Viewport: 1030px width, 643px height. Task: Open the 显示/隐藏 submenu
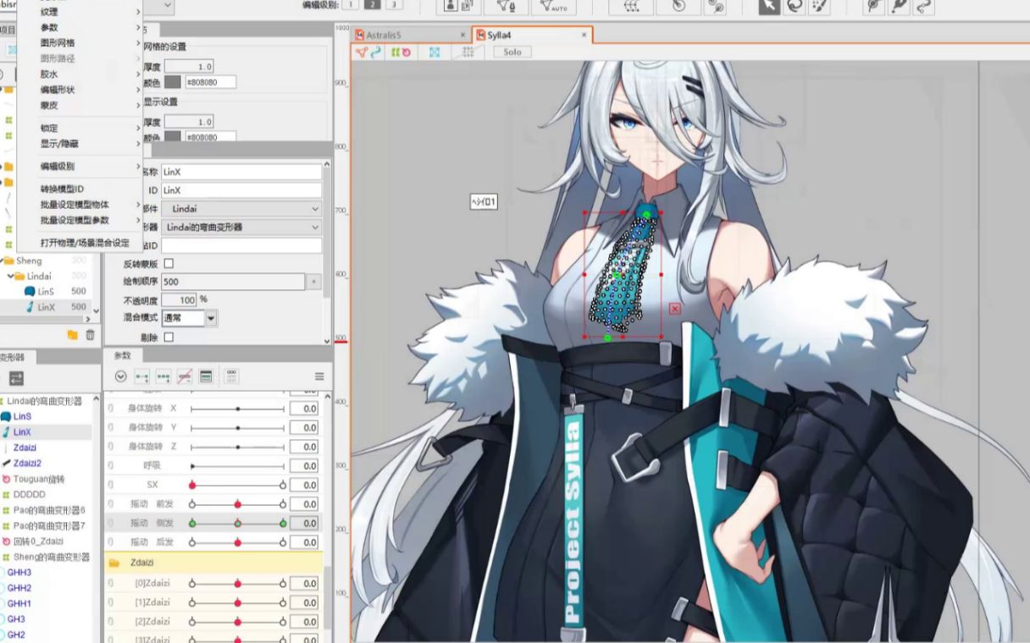pos(79,144)
